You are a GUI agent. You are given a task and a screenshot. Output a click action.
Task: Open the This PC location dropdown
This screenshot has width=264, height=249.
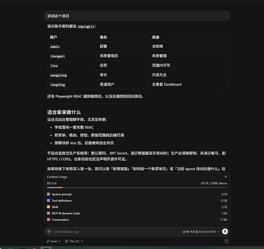(x=74, y=241)
